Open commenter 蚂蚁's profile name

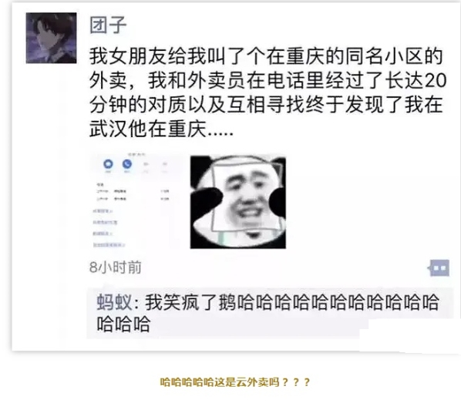[114, 302]
